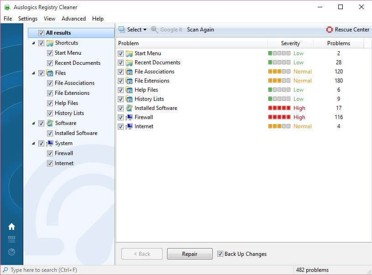The height and width of the screenshot is (275, 372).
Task: Open the Help menu
Action: 98,19
